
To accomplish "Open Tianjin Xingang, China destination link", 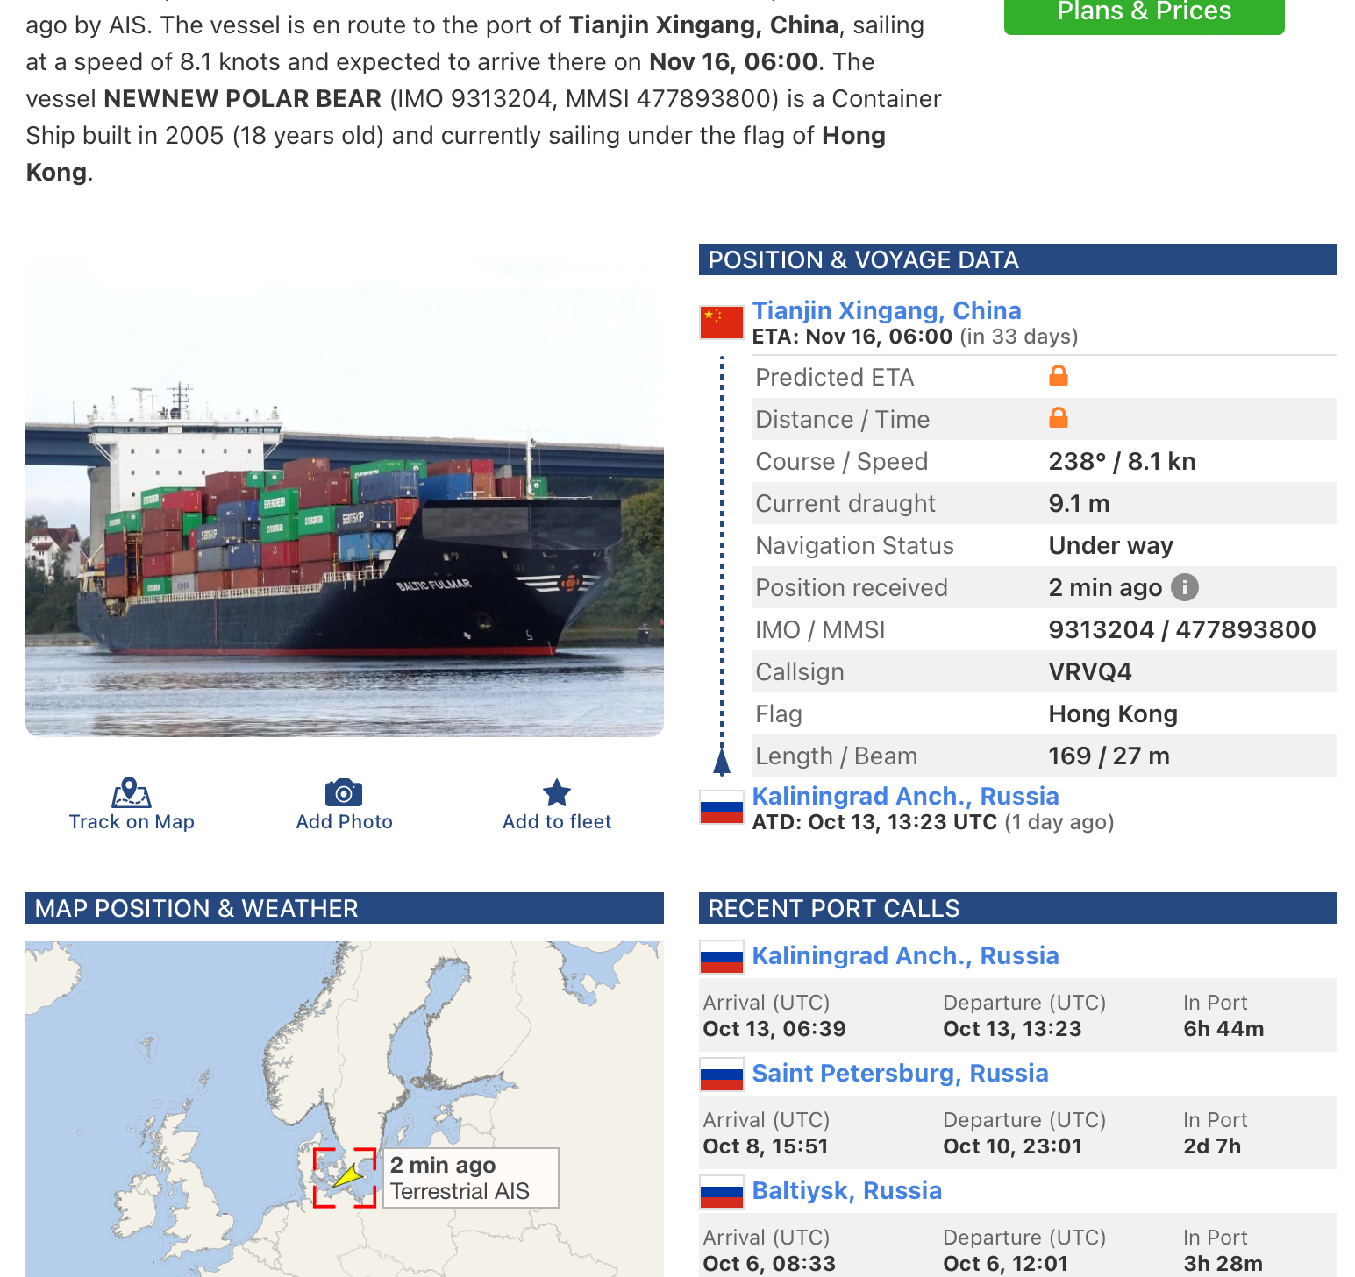I will [x=887, y=310].
